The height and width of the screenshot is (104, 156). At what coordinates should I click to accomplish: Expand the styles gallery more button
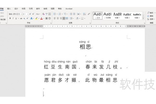[x=143, y=18]
